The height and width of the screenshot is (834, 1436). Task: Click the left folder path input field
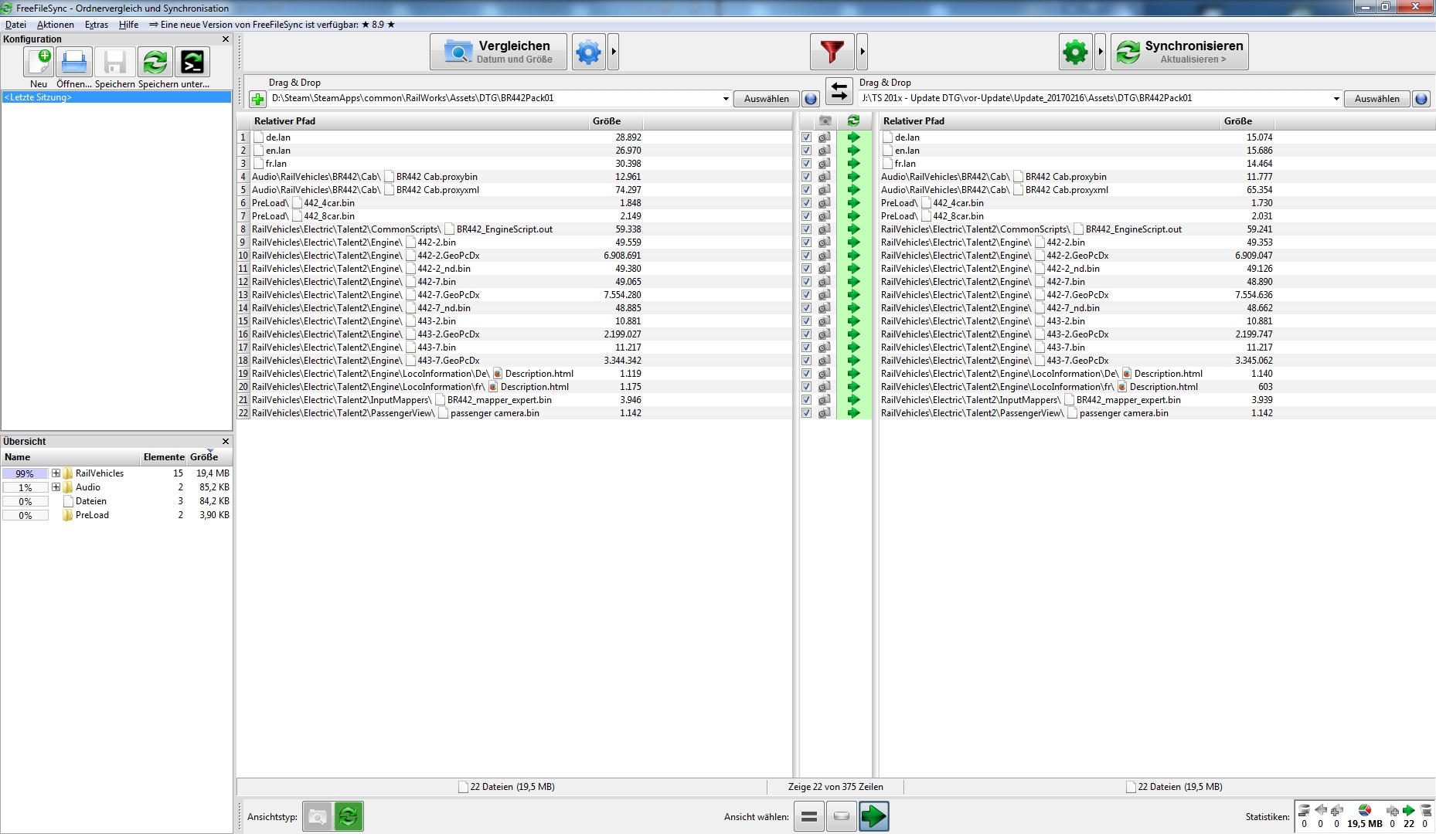(x=495, y=99)
